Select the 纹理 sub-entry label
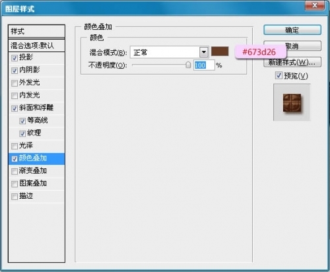Viewport: 330px width, 272px height. (34, 133)
